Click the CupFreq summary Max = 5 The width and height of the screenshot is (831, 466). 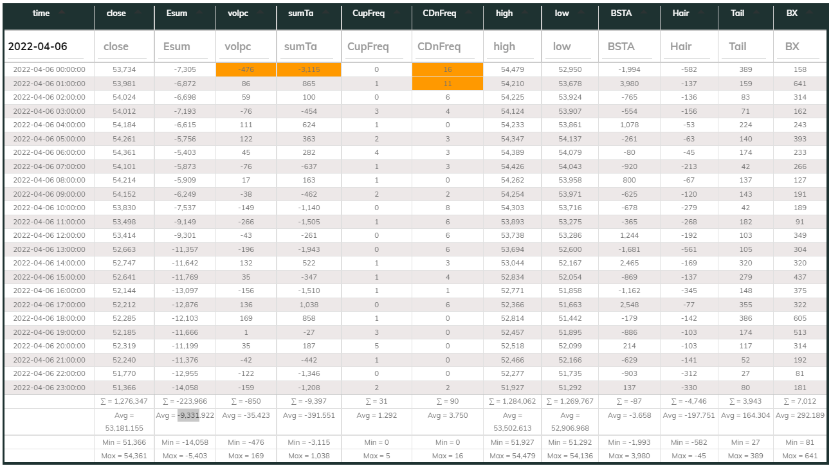[x=377, y=456]
